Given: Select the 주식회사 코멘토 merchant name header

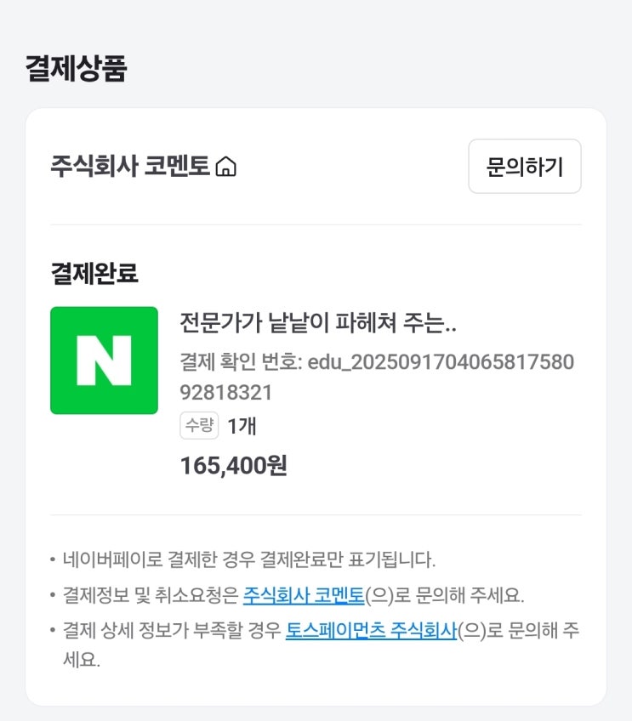Looking at the screenshot, I should [x=129, y=166].
